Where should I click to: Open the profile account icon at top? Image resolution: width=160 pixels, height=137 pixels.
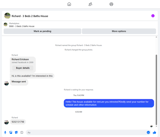coord(111,4)
